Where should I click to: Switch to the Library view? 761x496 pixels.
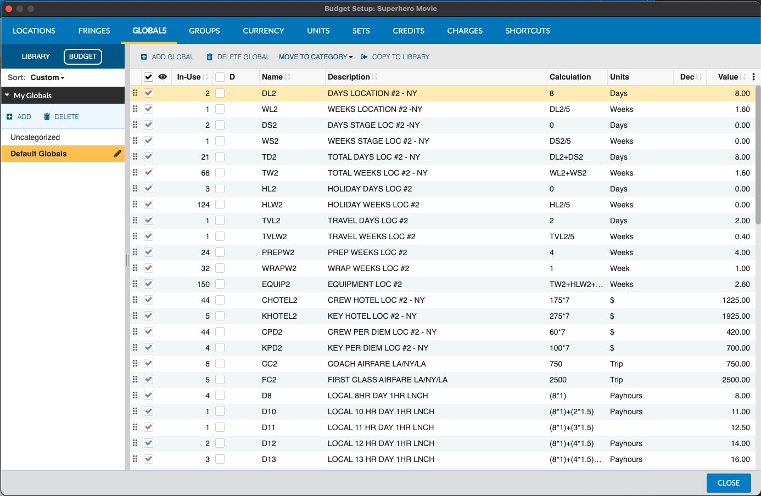coord(36,57)
